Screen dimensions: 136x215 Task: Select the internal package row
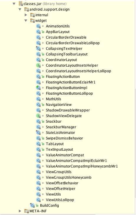[x=42, y=15]
